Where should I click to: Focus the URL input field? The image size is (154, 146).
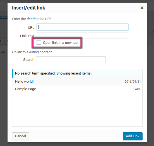pyautogui.click(x=83, y=27)
